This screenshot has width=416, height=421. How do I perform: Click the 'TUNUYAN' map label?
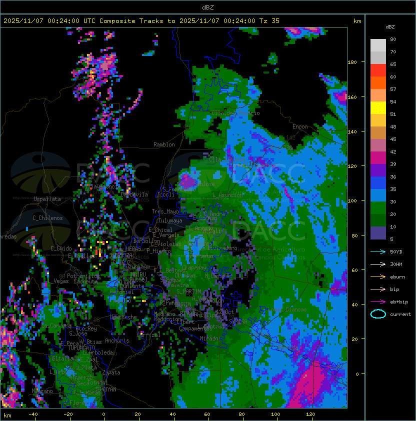106,389
